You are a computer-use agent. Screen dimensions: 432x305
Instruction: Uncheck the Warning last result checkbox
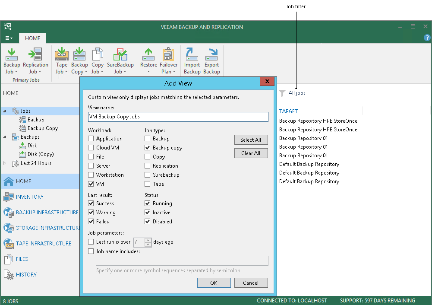tap(91, 213)
